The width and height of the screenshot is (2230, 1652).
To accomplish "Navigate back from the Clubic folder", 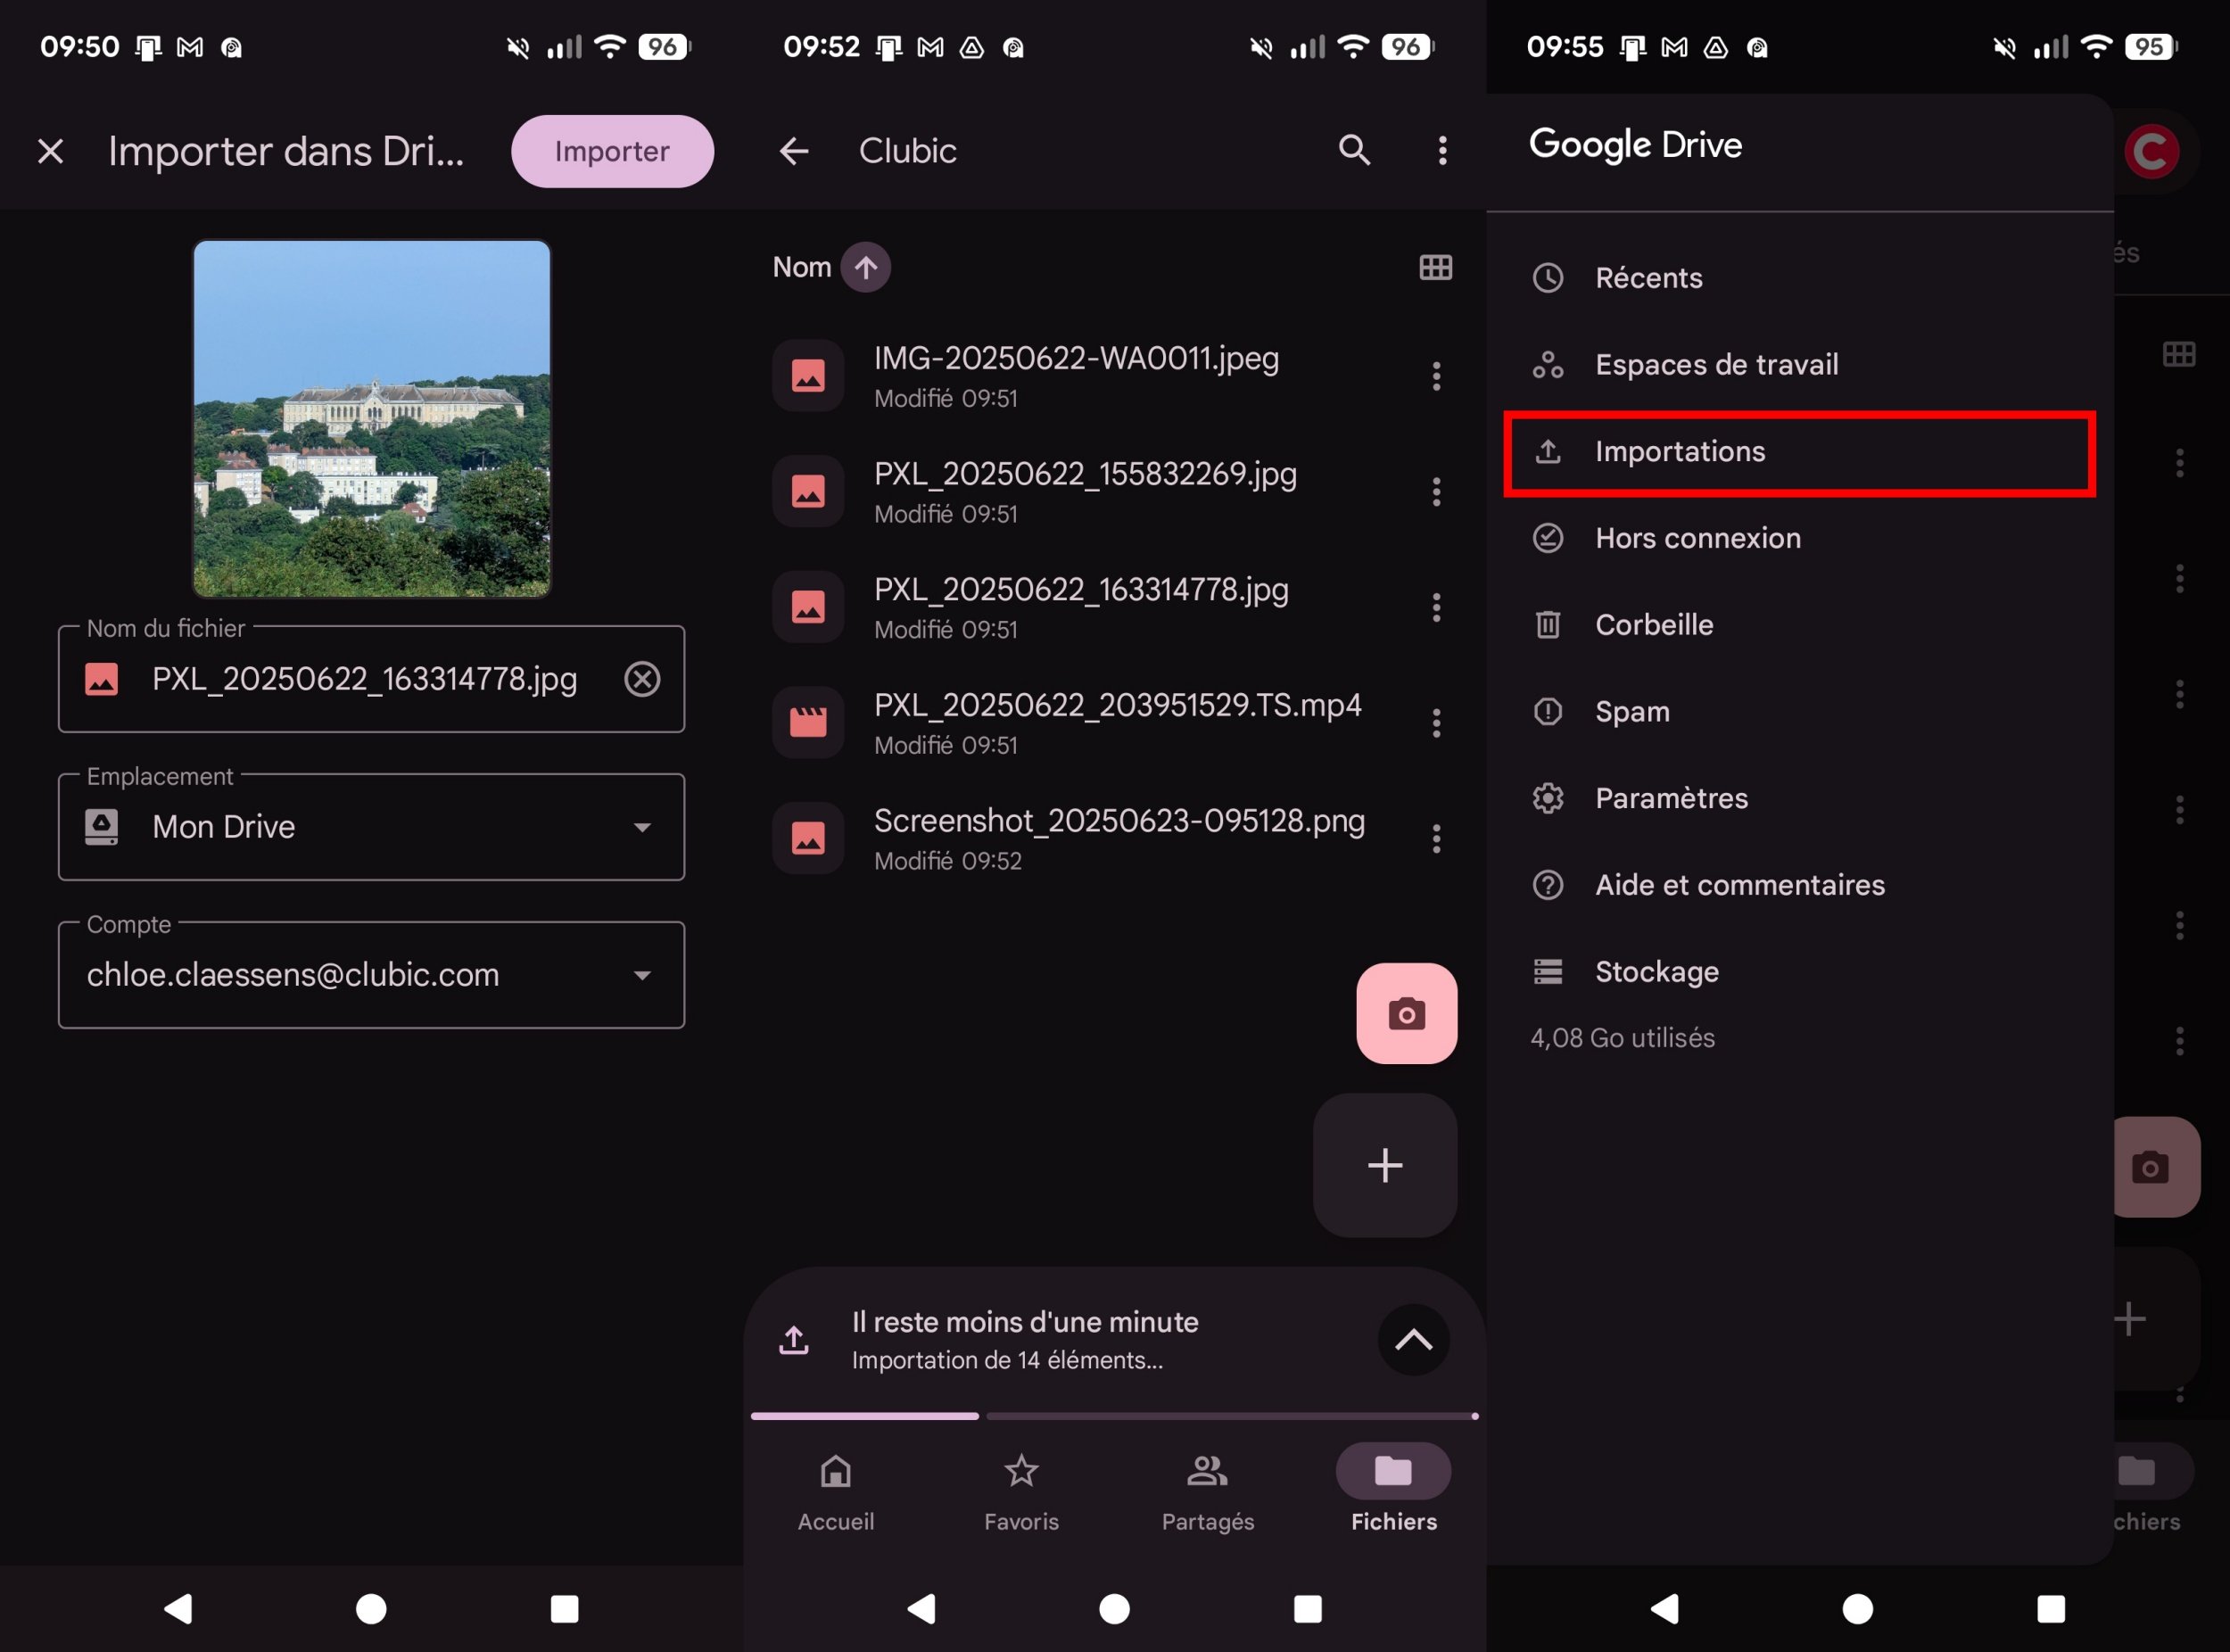I will point(793,150).
